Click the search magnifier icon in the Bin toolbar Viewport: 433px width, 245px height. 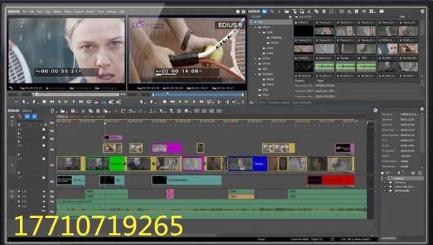coord(272,12)
